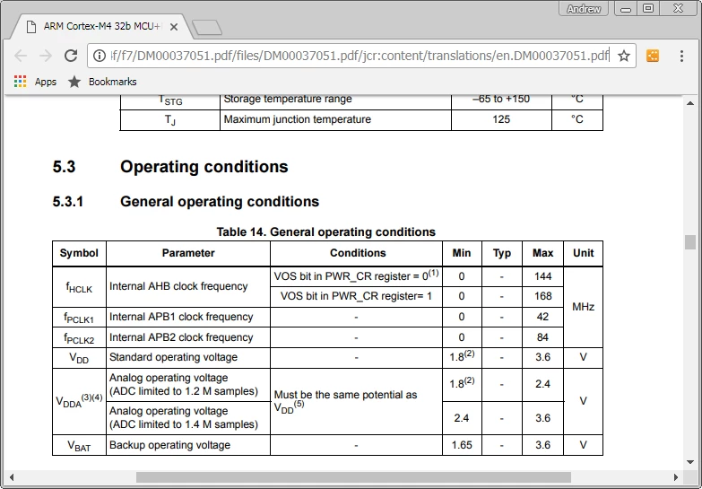Image resolution: width=702 pixels, height=489 pixels.
Task: Click the horizontal scrollbar left arrow
Action: coord(12,477)
